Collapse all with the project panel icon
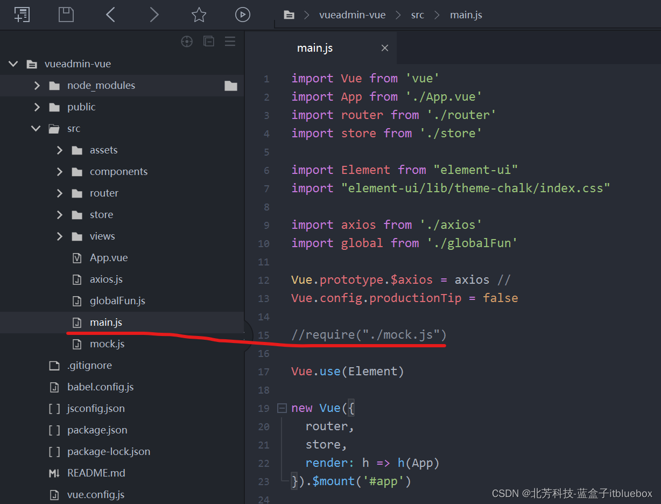Viewport: 661px width, 504px height. pyautogui.click(x=209, y=41)
